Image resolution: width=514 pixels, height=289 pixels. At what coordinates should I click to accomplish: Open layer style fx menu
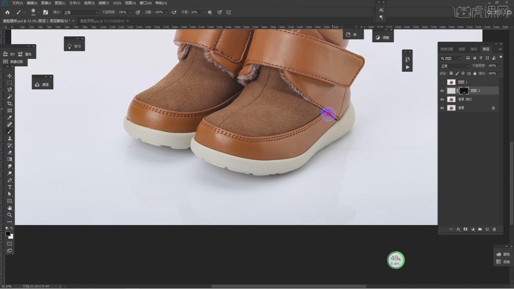point(458,229)
